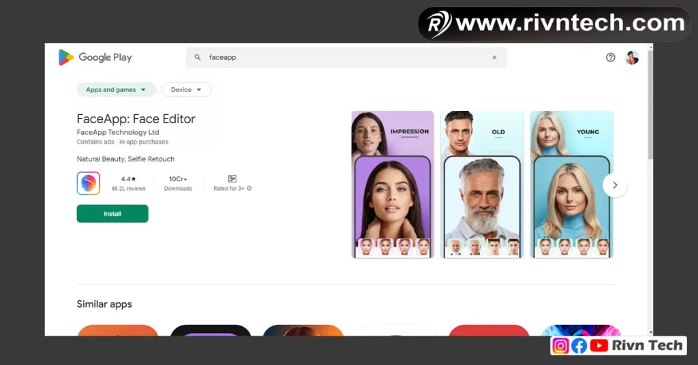Open the account profile avatar
698x365 pixels.
point(632,57)
